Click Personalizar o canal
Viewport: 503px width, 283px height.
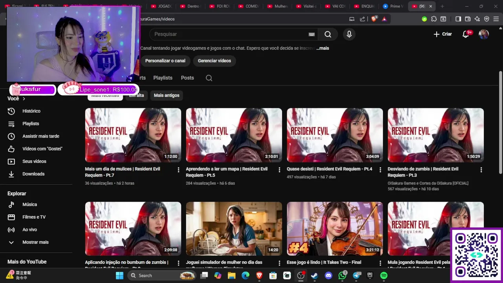(165, 61)
